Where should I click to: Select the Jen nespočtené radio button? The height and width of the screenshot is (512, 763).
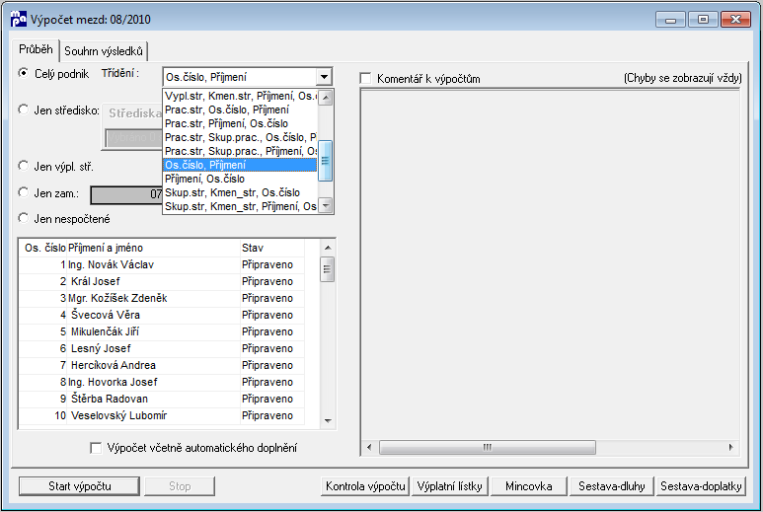click(23, 218)
